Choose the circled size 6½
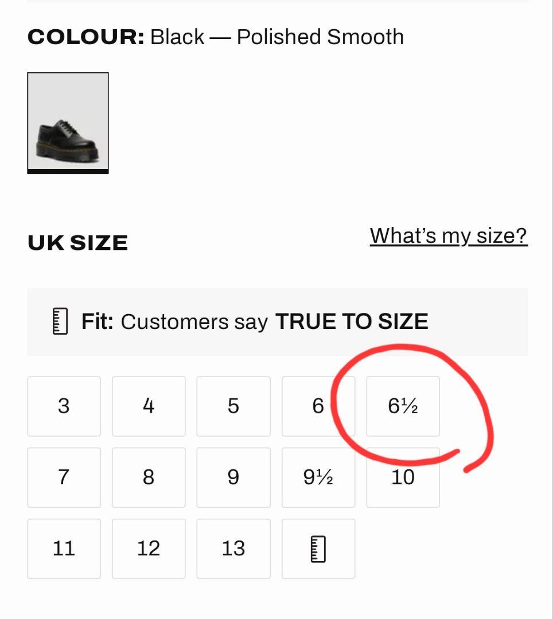553x619 pixels. coord(403,406)
